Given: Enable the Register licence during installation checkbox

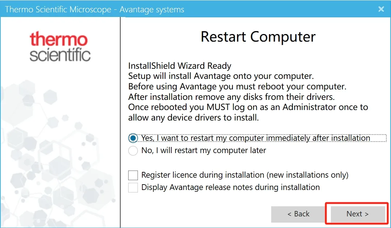Looking at the screenshot, I should [133, 175].
